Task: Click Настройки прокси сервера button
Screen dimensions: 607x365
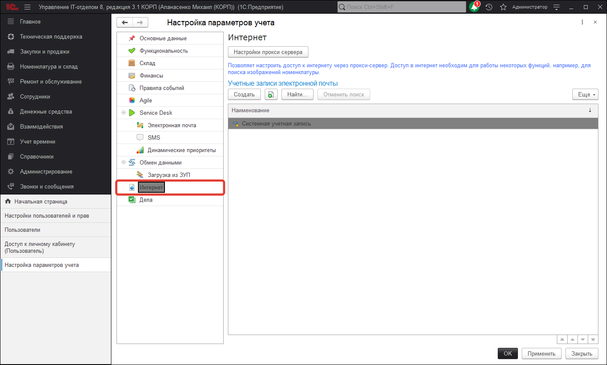Action: pyautogui.click(x=268, y=52)
